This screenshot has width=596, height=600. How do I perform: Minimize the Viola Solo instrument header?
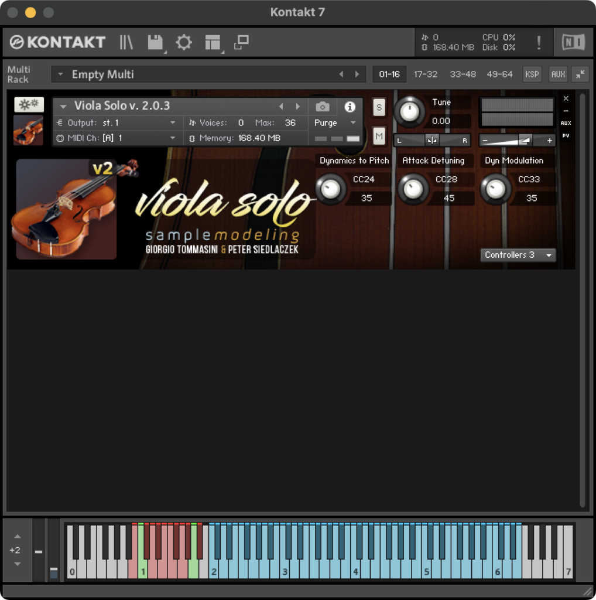point(566,111)
